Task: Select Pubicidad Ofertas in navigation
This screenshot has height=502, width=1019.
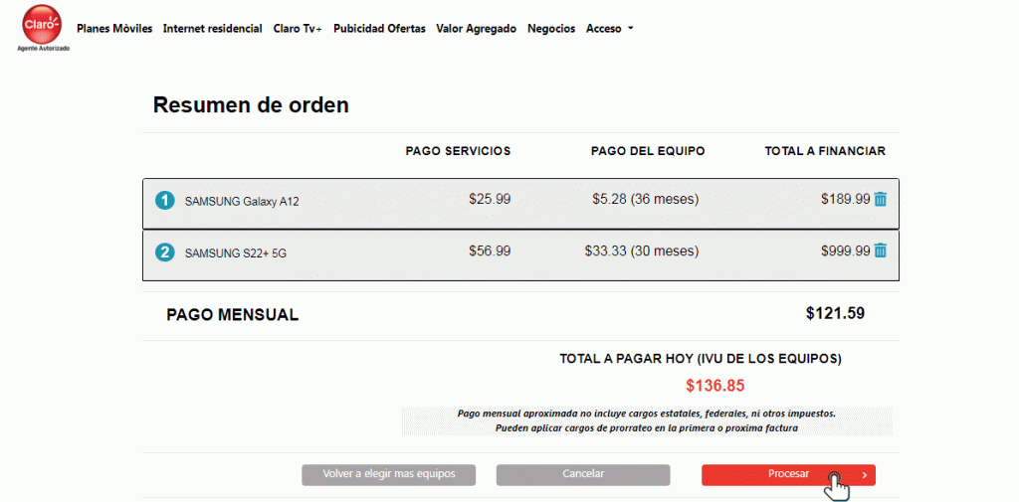Action: coord(379,29)
